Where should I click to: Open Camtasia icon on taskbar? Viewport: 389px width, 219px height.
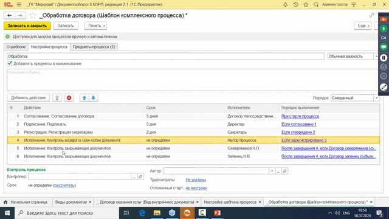pos(202,213)
